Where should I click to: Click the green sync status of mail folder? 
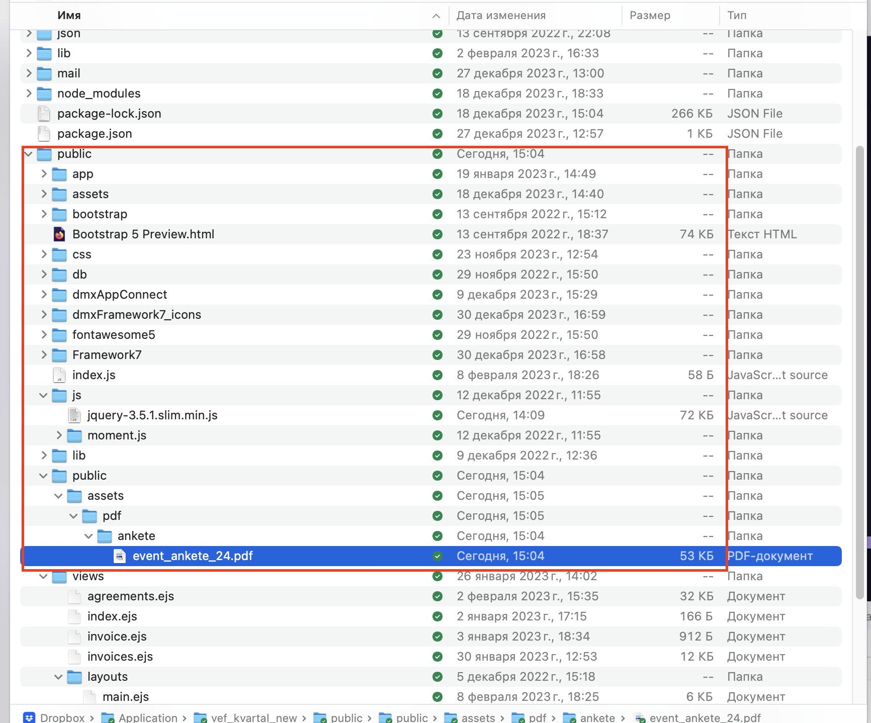pyautogui.click(x=438, y=73)
